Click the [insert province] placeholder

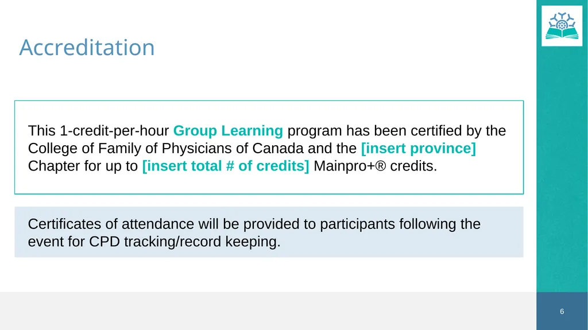coord(419,148)
